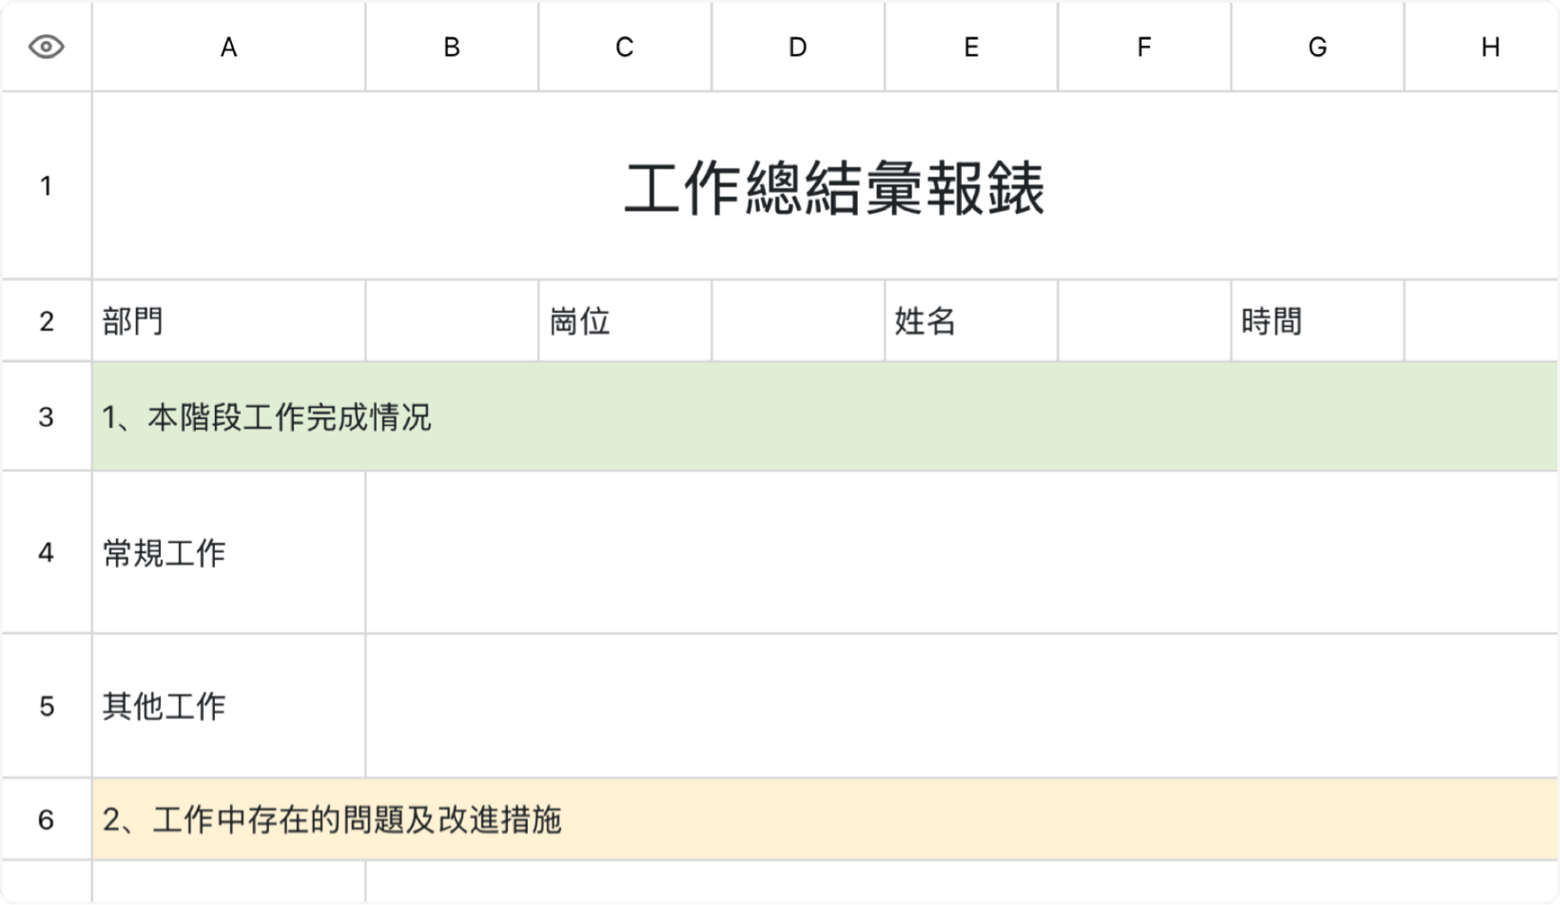Viewport: 1560px width, 905px height.
Task: Select column G header
Action: (x=1317, y=47)
